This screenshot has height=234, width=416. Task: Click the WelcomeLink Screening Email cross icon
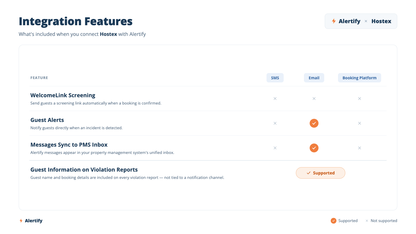click(x=314, y=99)
